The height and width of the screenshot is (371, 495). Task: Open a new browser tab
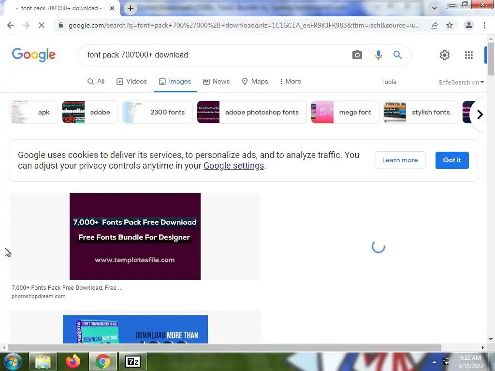[131, 9]
